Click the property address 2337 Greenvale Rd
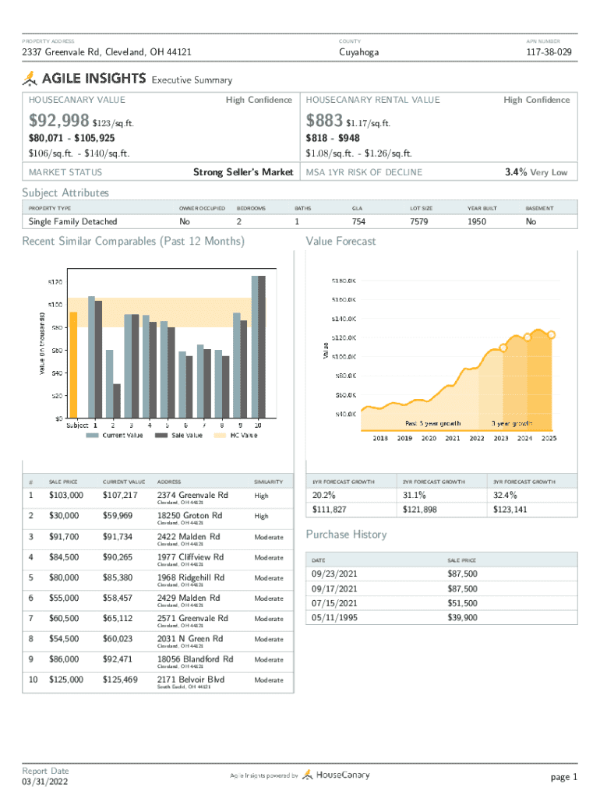 pyautogui.click(x=107, y=52)
